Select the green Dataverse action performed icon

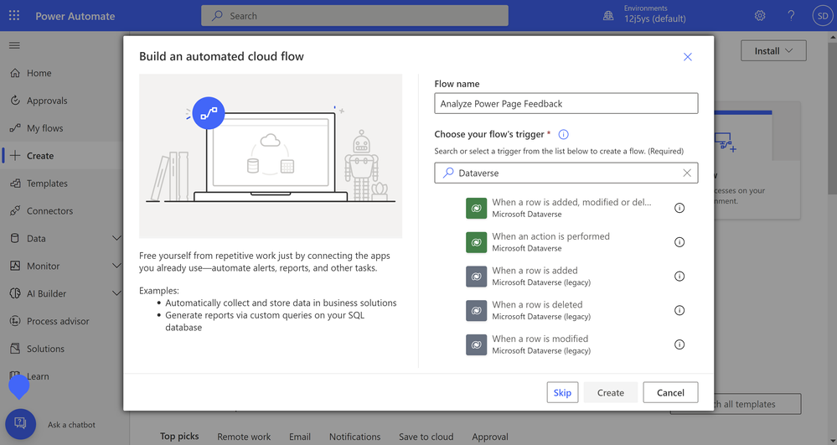(x=476, y=242)
